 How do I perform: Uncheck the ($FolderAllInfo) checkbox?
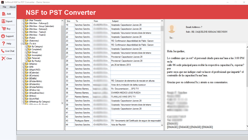click(x=24, y=81)
